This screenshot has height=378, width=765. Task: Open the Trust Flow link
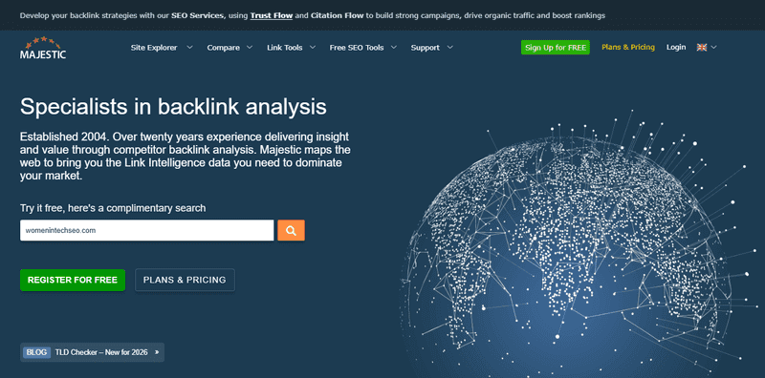click(x=272, y=15)
